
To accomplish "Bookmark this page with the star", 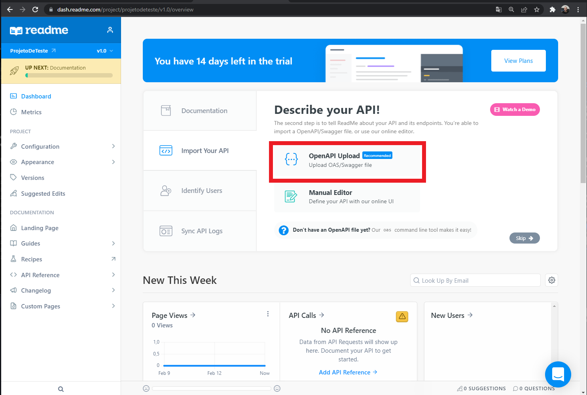I will [537, 9].
